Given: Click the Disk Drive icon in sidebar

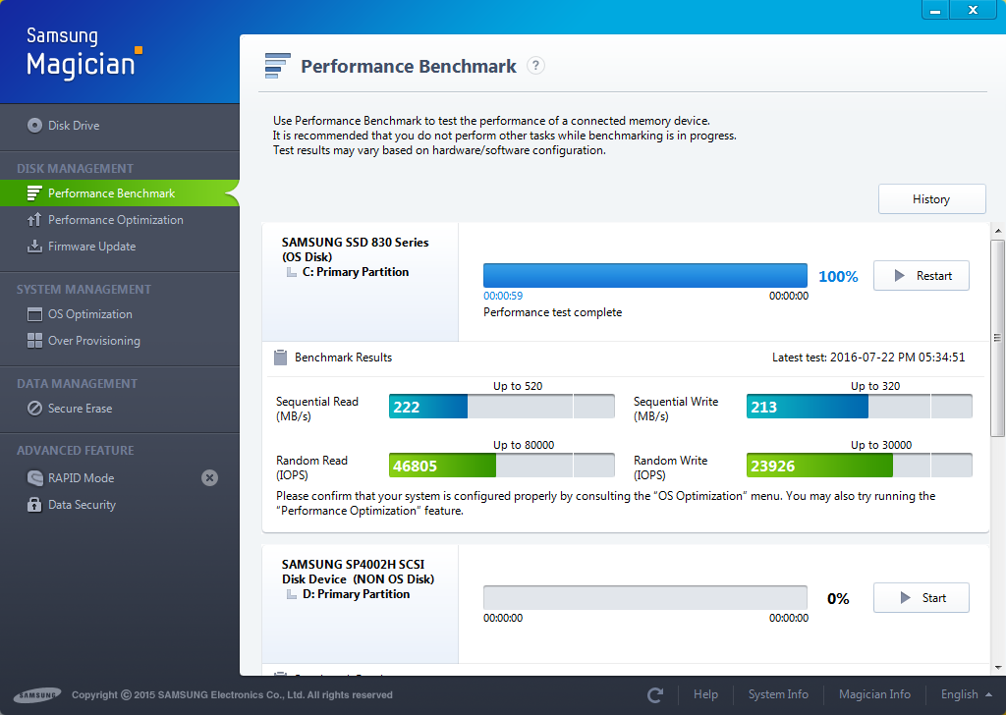Looking at the screenshot, I should pyautogui.click(x=34, y=125).
